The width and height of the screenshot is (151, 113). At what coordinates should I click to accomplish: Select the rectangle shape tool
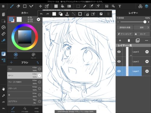[x=25, y=6]
